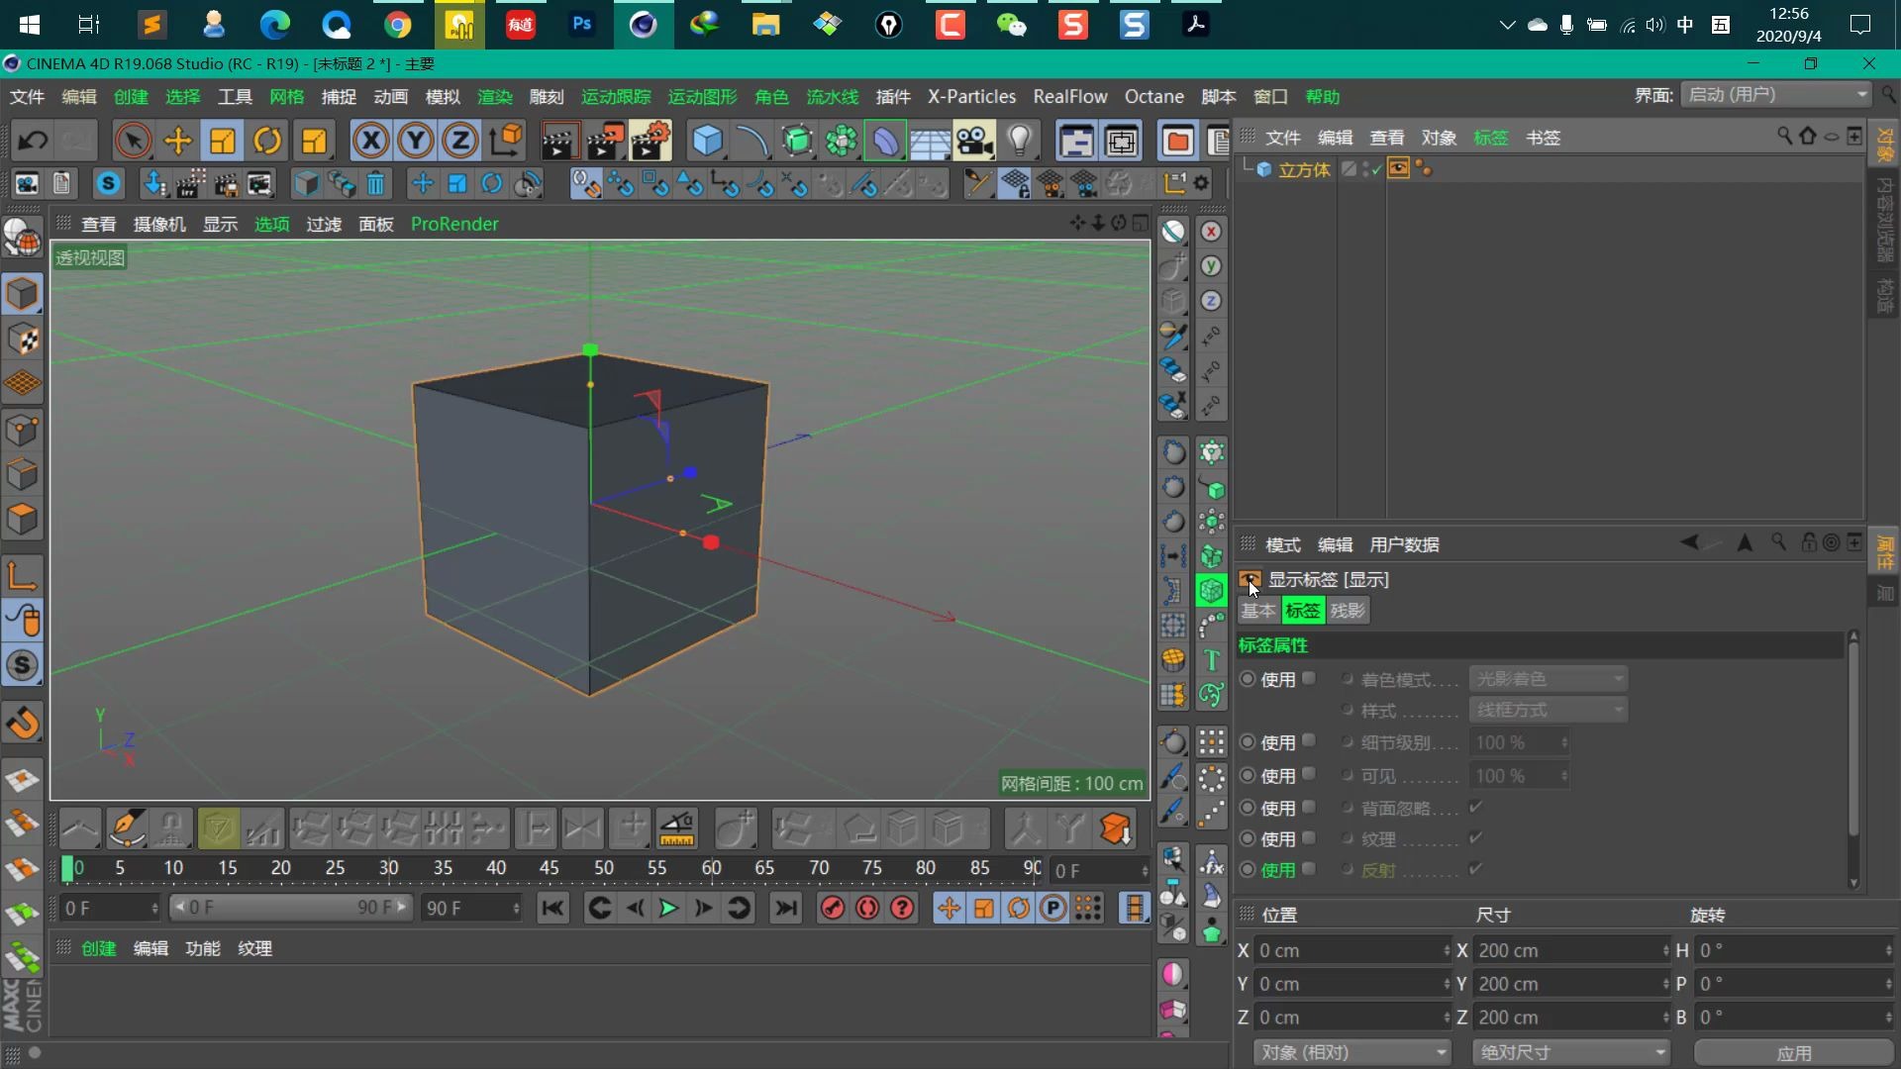Screen dimensions: 1901x1069
Task: Click the Light object icon in the toolbar
Action: (x=1021, y=140)
